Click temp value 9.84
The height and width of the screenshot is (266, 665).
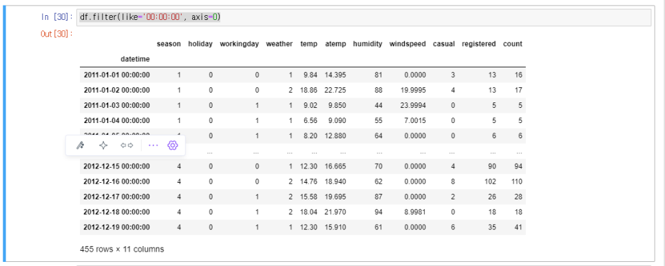coord(310,75)
